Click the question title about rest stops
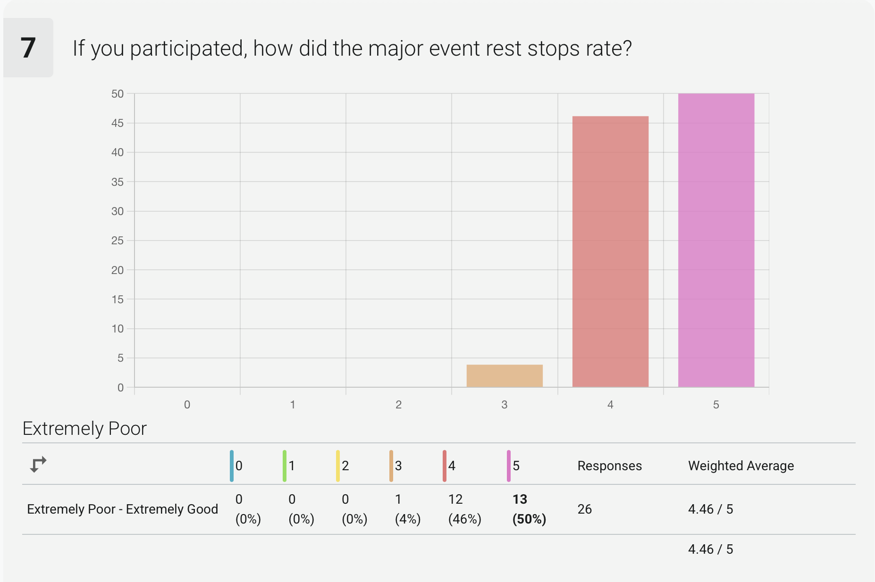Image resolution: width=875 pixels, height=582 pixels. [x=352, y=48]
